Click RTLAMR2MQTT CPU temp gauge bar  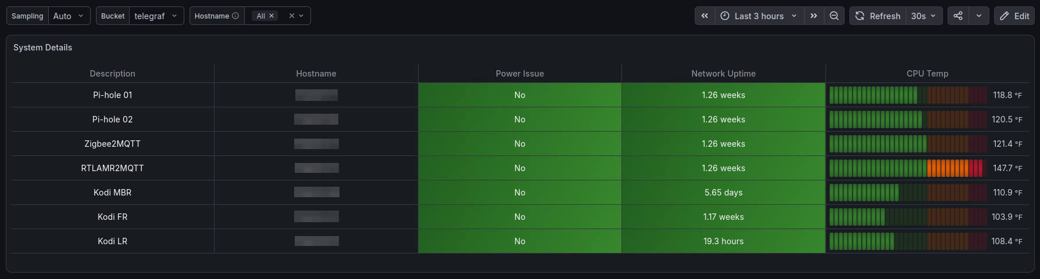click(908, 168)
